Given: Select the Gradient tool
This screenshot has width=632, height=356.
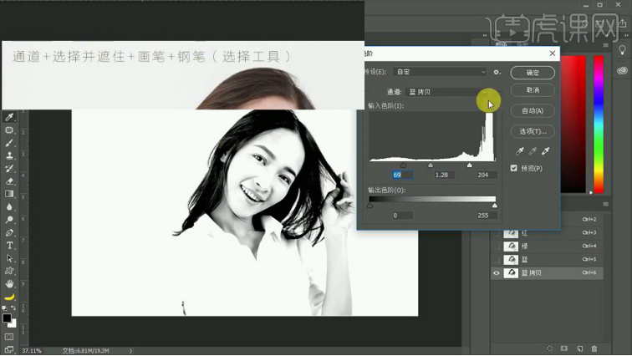Looking at the screenshot, I should (x=9, y=194).
